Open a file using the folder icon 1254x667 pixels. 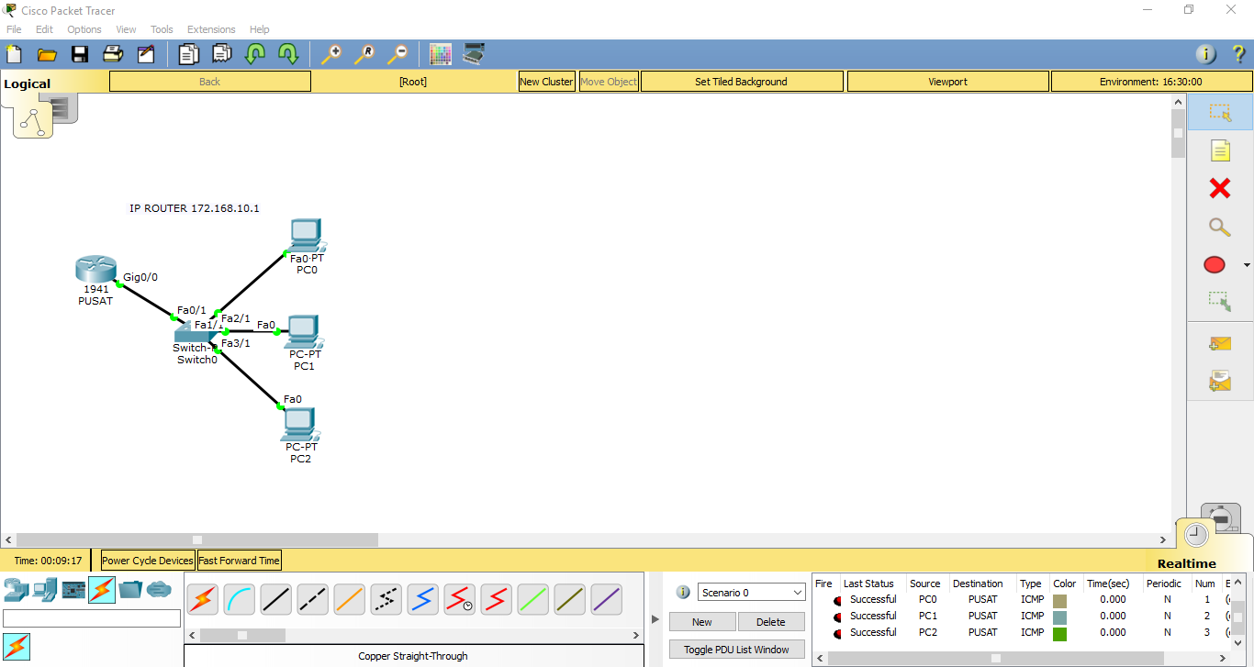pos(47,54)
